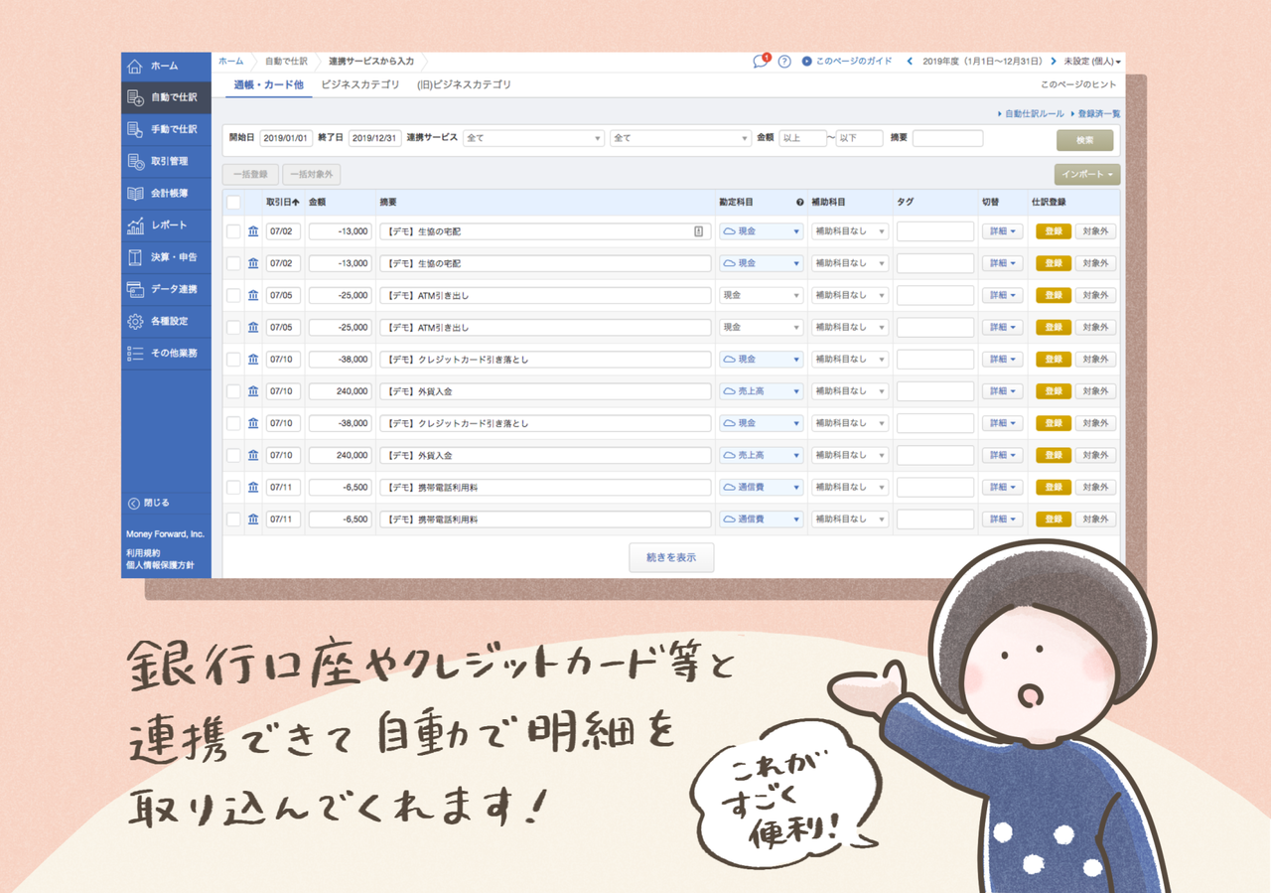Open 個人情報保護方針 link in sidebar

[160, 565]
